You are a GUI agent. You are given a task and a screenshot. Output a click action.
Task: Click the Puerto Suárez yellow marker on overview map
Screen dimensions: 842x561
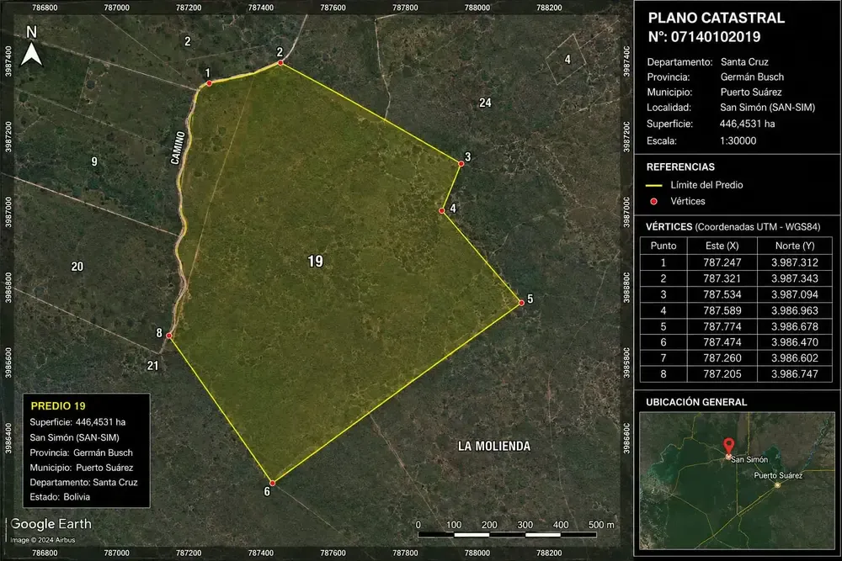777,484
